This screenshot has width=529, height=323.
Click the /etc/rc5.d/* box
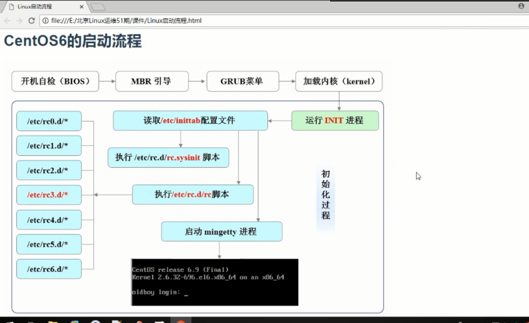(49, 244)
